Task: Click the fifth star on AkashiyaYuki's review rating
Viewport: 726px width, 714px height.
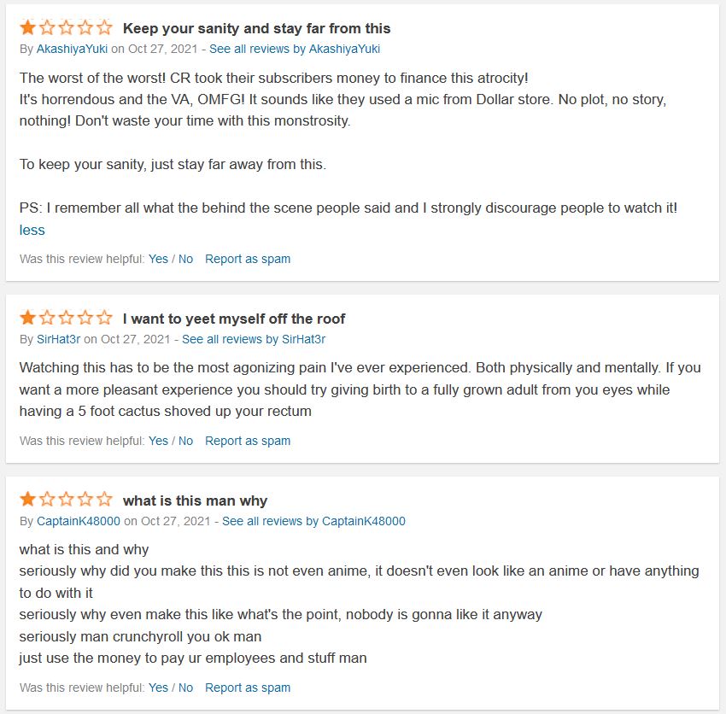Action: coord(105,28)
